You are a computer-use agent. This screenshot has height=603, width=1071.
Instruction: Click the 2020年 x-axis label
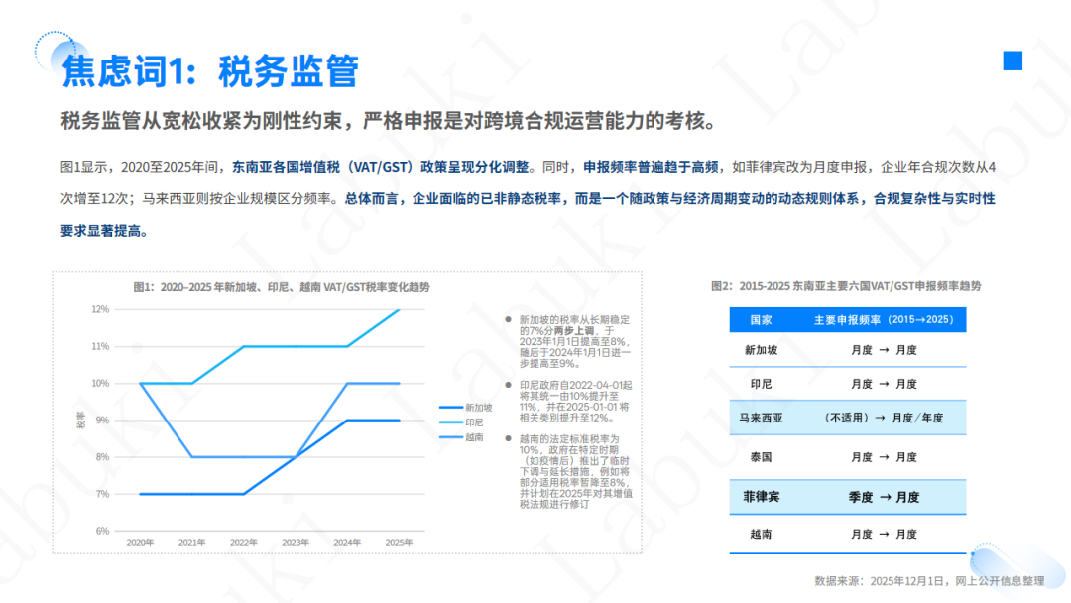(x=140, y=543)
